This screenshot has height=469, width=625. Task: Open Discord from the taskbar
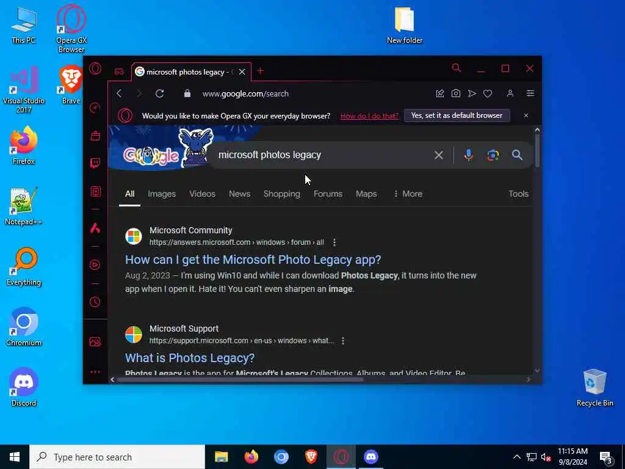(370, 457)
